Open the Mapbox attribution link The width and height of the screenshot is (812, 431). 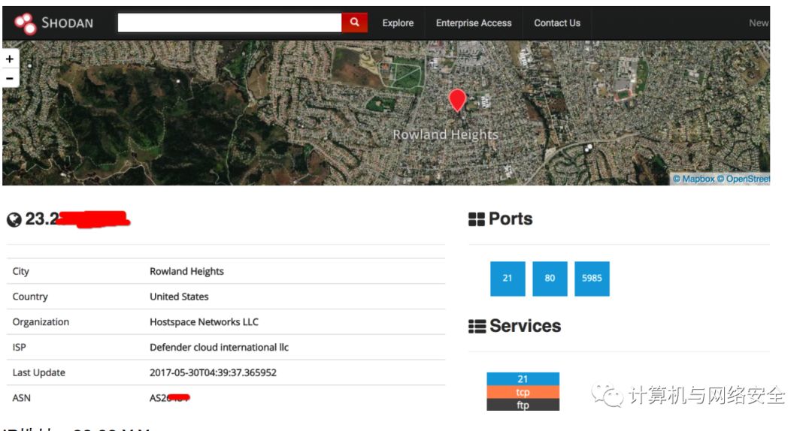[693, 179]
